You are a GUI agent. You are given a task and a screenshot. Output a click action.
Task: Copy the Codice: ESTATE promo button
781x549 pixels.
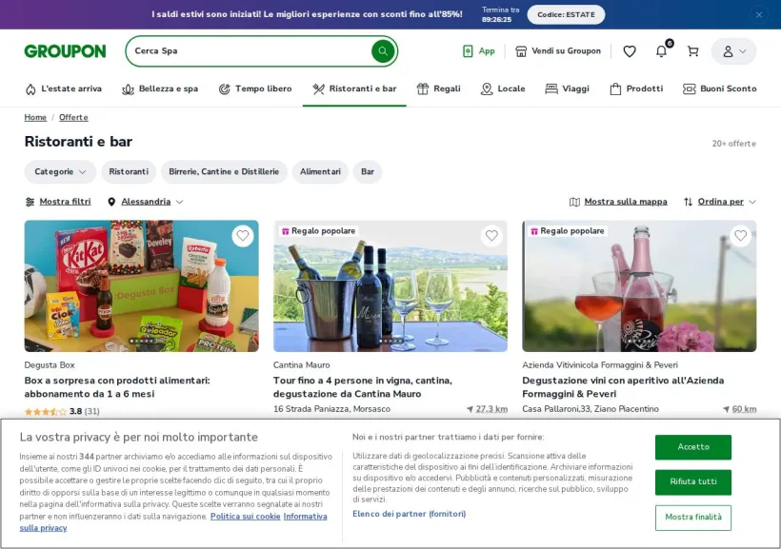pos(566,14)
